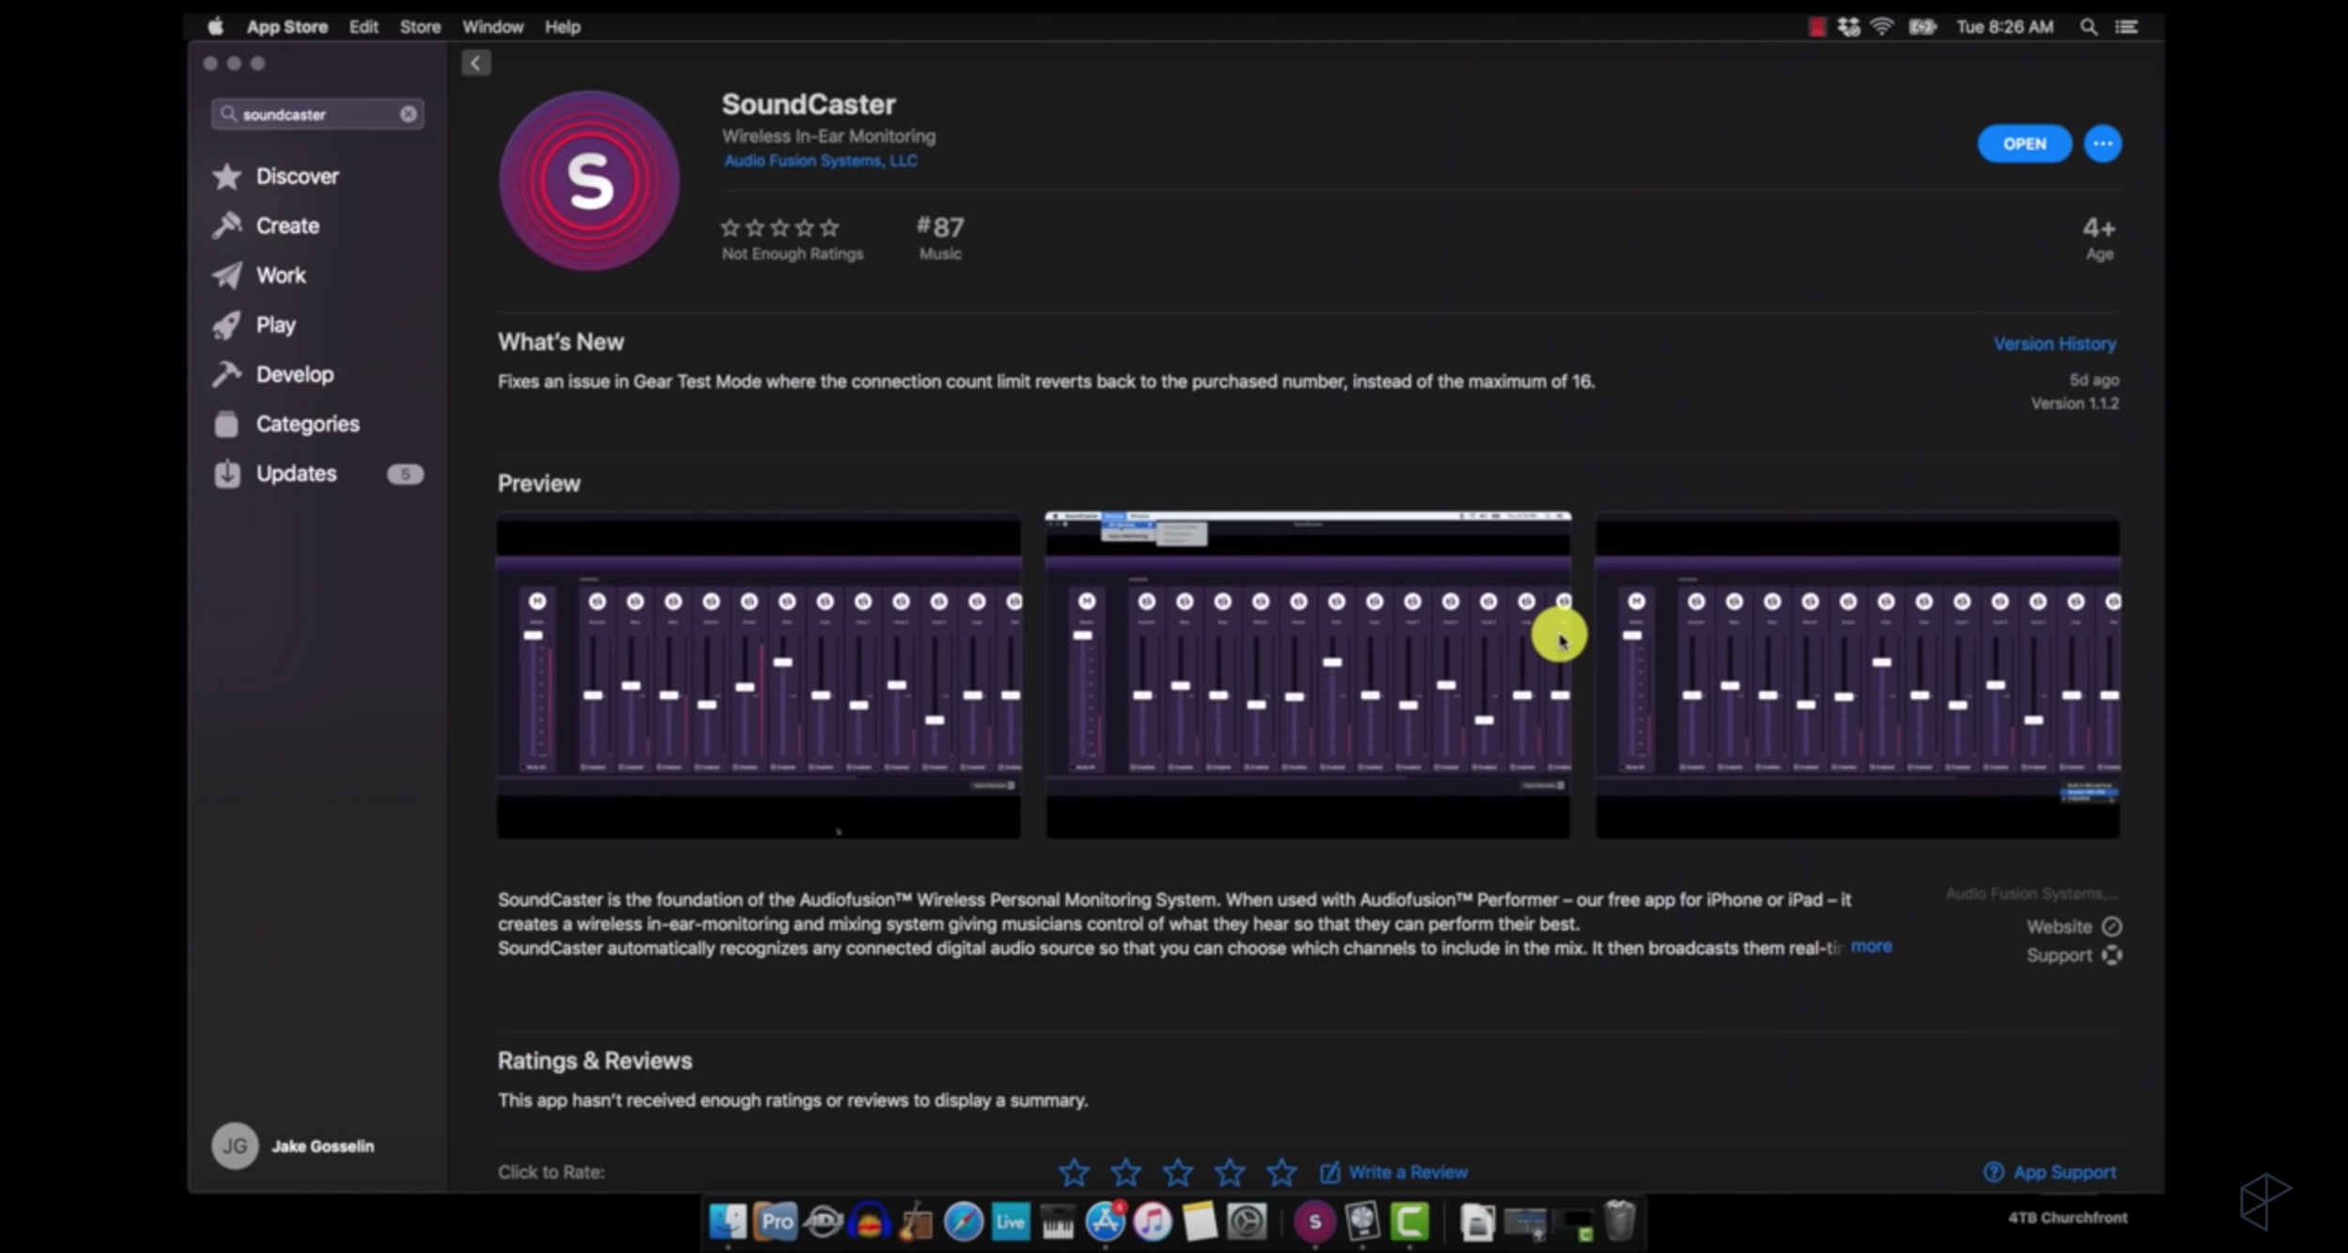Open Finder from the Dock
Screen dimensions: 2348x1253
[728, 1222]
